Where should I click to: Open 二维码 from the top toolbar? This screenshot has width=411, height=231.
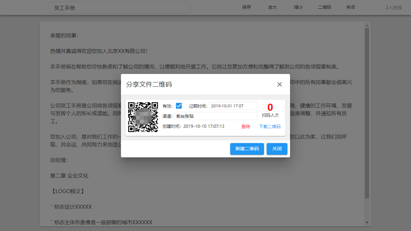coord(324,7)
